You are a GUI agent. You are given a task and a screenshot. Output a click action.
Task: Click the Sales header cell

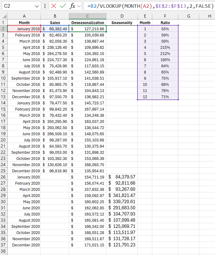[x=55, y=23]
